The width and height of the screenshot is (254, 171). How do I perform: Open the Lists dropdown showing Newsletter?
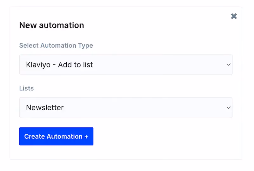(126, 107)
